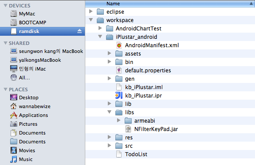The image size is (255, 165).
Task: Select the AndroidManifest.xml file icon
Action: (119, 45)
